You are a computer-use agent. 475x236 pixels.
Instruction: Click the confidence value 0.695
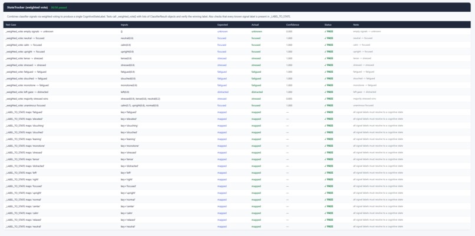click(289, 99)
